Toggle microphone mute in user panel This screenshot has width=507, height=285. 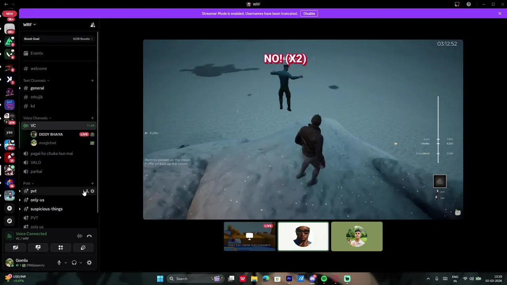point(59,262)
